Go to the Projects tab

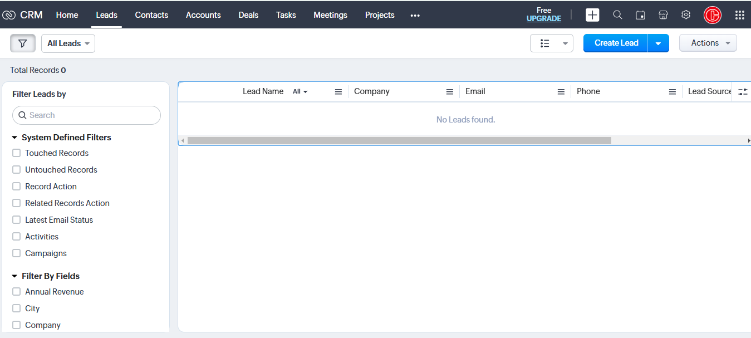click(x=380, y=15)
